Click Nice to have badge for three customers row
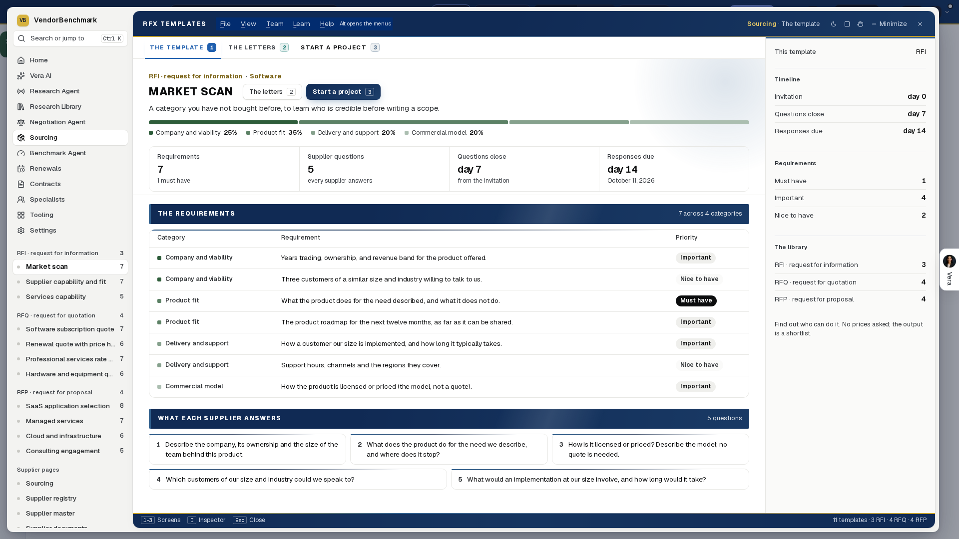The image size is (959, 539). point(699,279)
